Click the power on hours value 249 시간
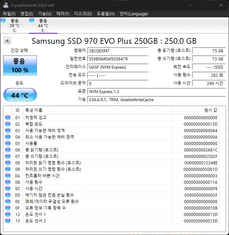This screenshot has width=229, height=235. [x=209, y=83]
